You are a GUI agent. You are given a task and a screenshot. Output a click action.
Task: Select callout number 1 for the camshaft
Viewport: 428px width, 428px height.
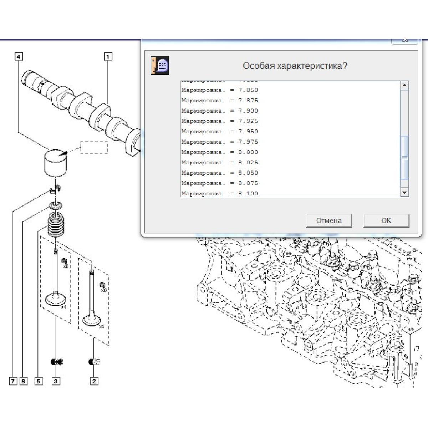point(108,56)
